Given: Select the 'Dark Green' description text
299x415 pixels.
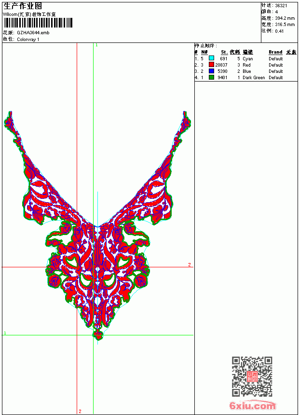Looking at the screenshot, I should 254,78.
